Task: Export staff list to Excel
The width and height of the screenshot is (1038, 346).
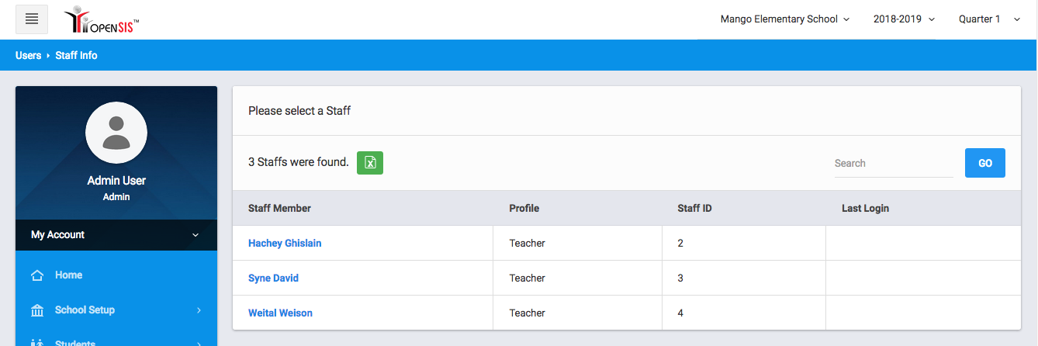Action: (370, 163)
